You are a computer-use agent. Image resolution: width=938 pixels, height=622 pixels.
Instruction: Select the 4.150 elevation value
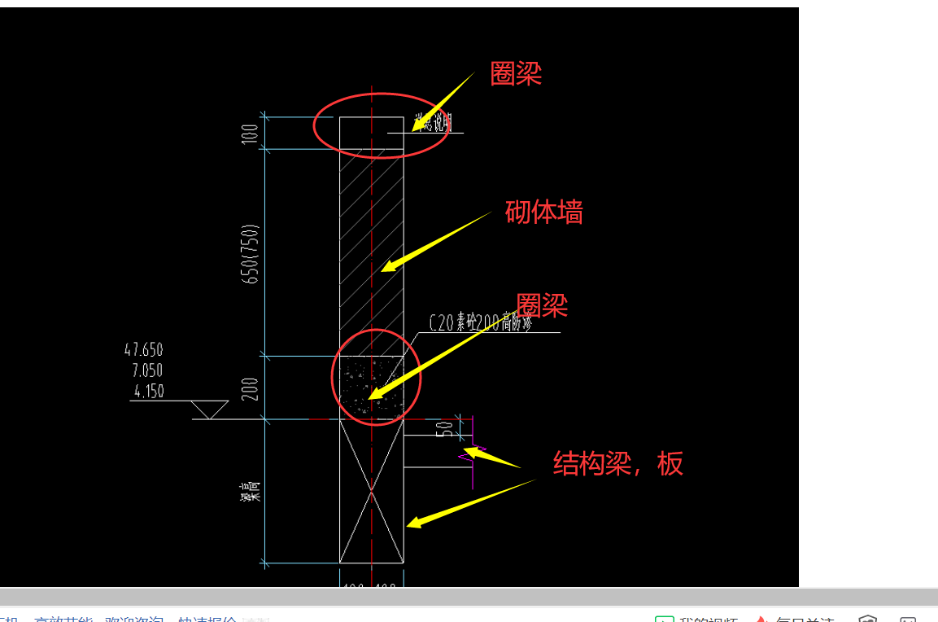tap(149, 391)
